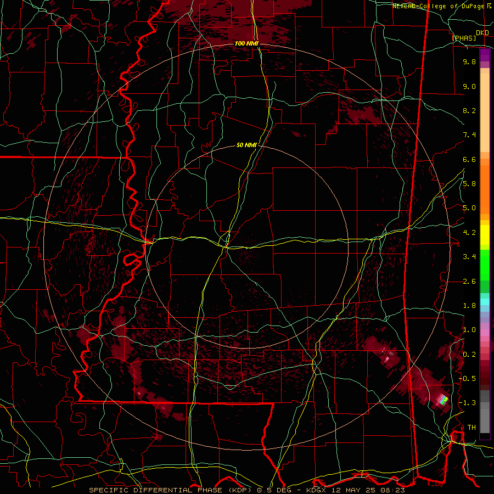
Task: Click the "TH" threshold label on legend
Action: (471, 428)
